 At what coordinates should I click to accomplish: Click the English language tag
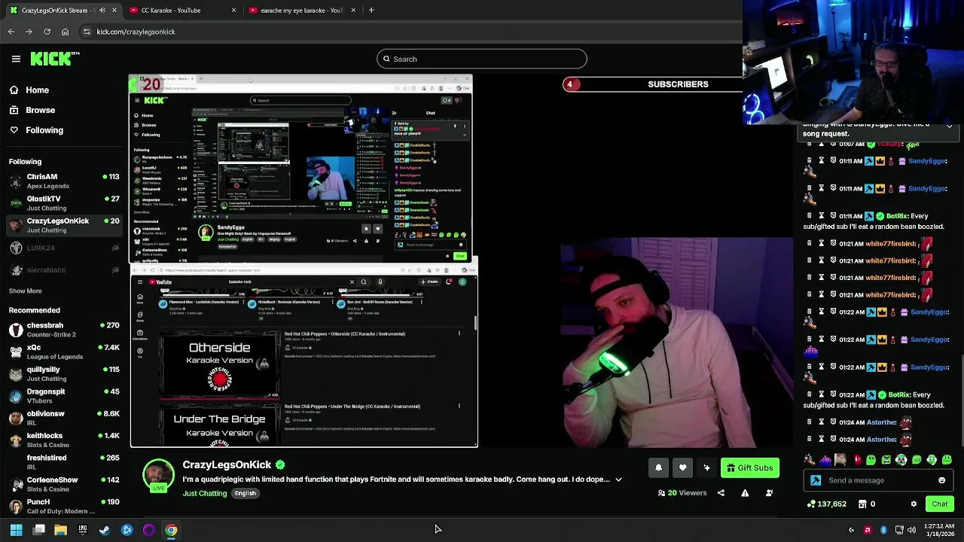pos(246,493)
